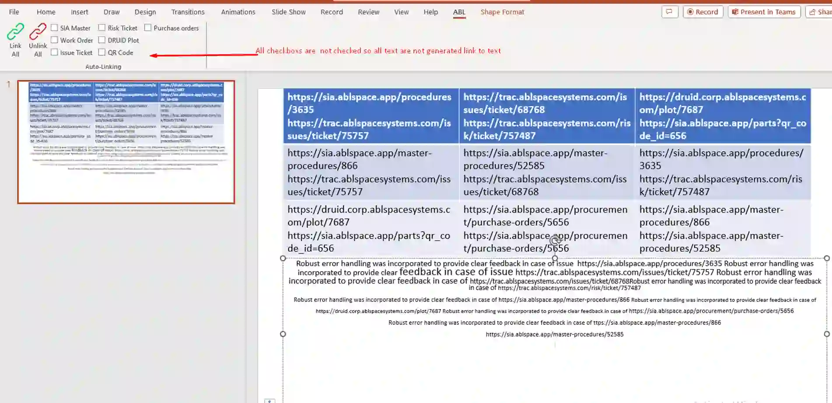Click the second-row cell with risk/ticket/757487
832x403 pixels.
pyautogui.click(x=723, y=172)
